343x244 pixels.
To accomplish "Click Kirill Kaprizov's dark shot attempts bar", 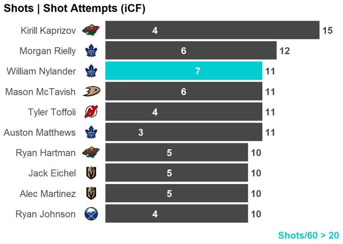I will pos(212,30).
